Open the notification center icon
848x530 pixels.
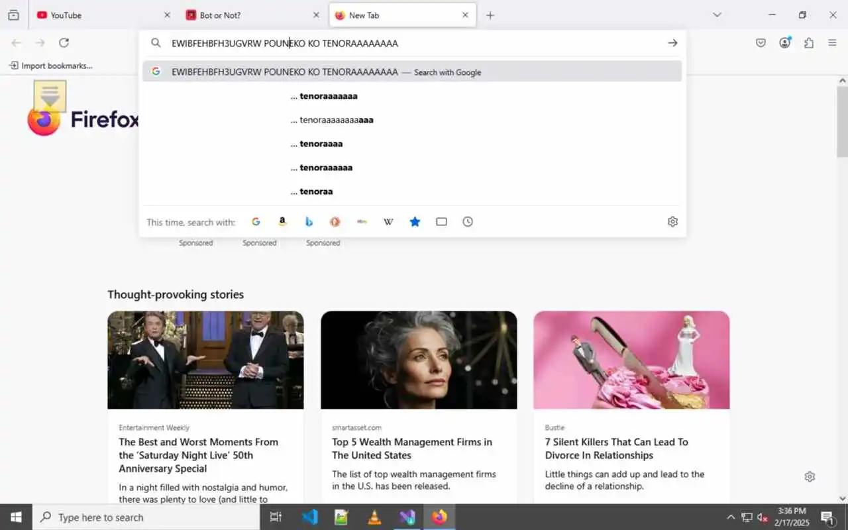pos(827,517)
